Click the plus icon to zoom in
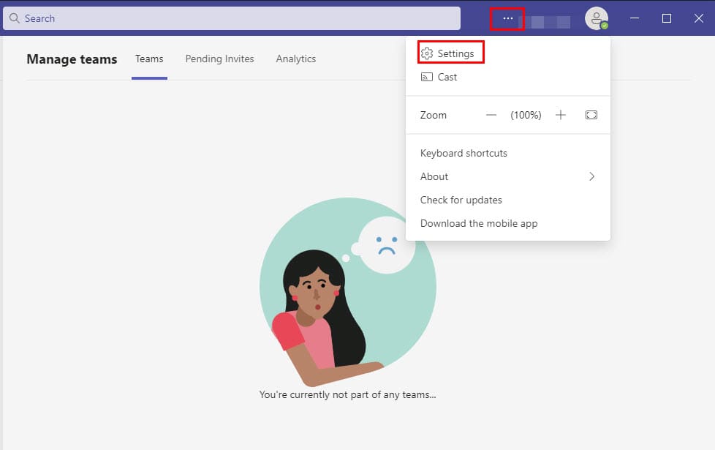 pos(561,115)
